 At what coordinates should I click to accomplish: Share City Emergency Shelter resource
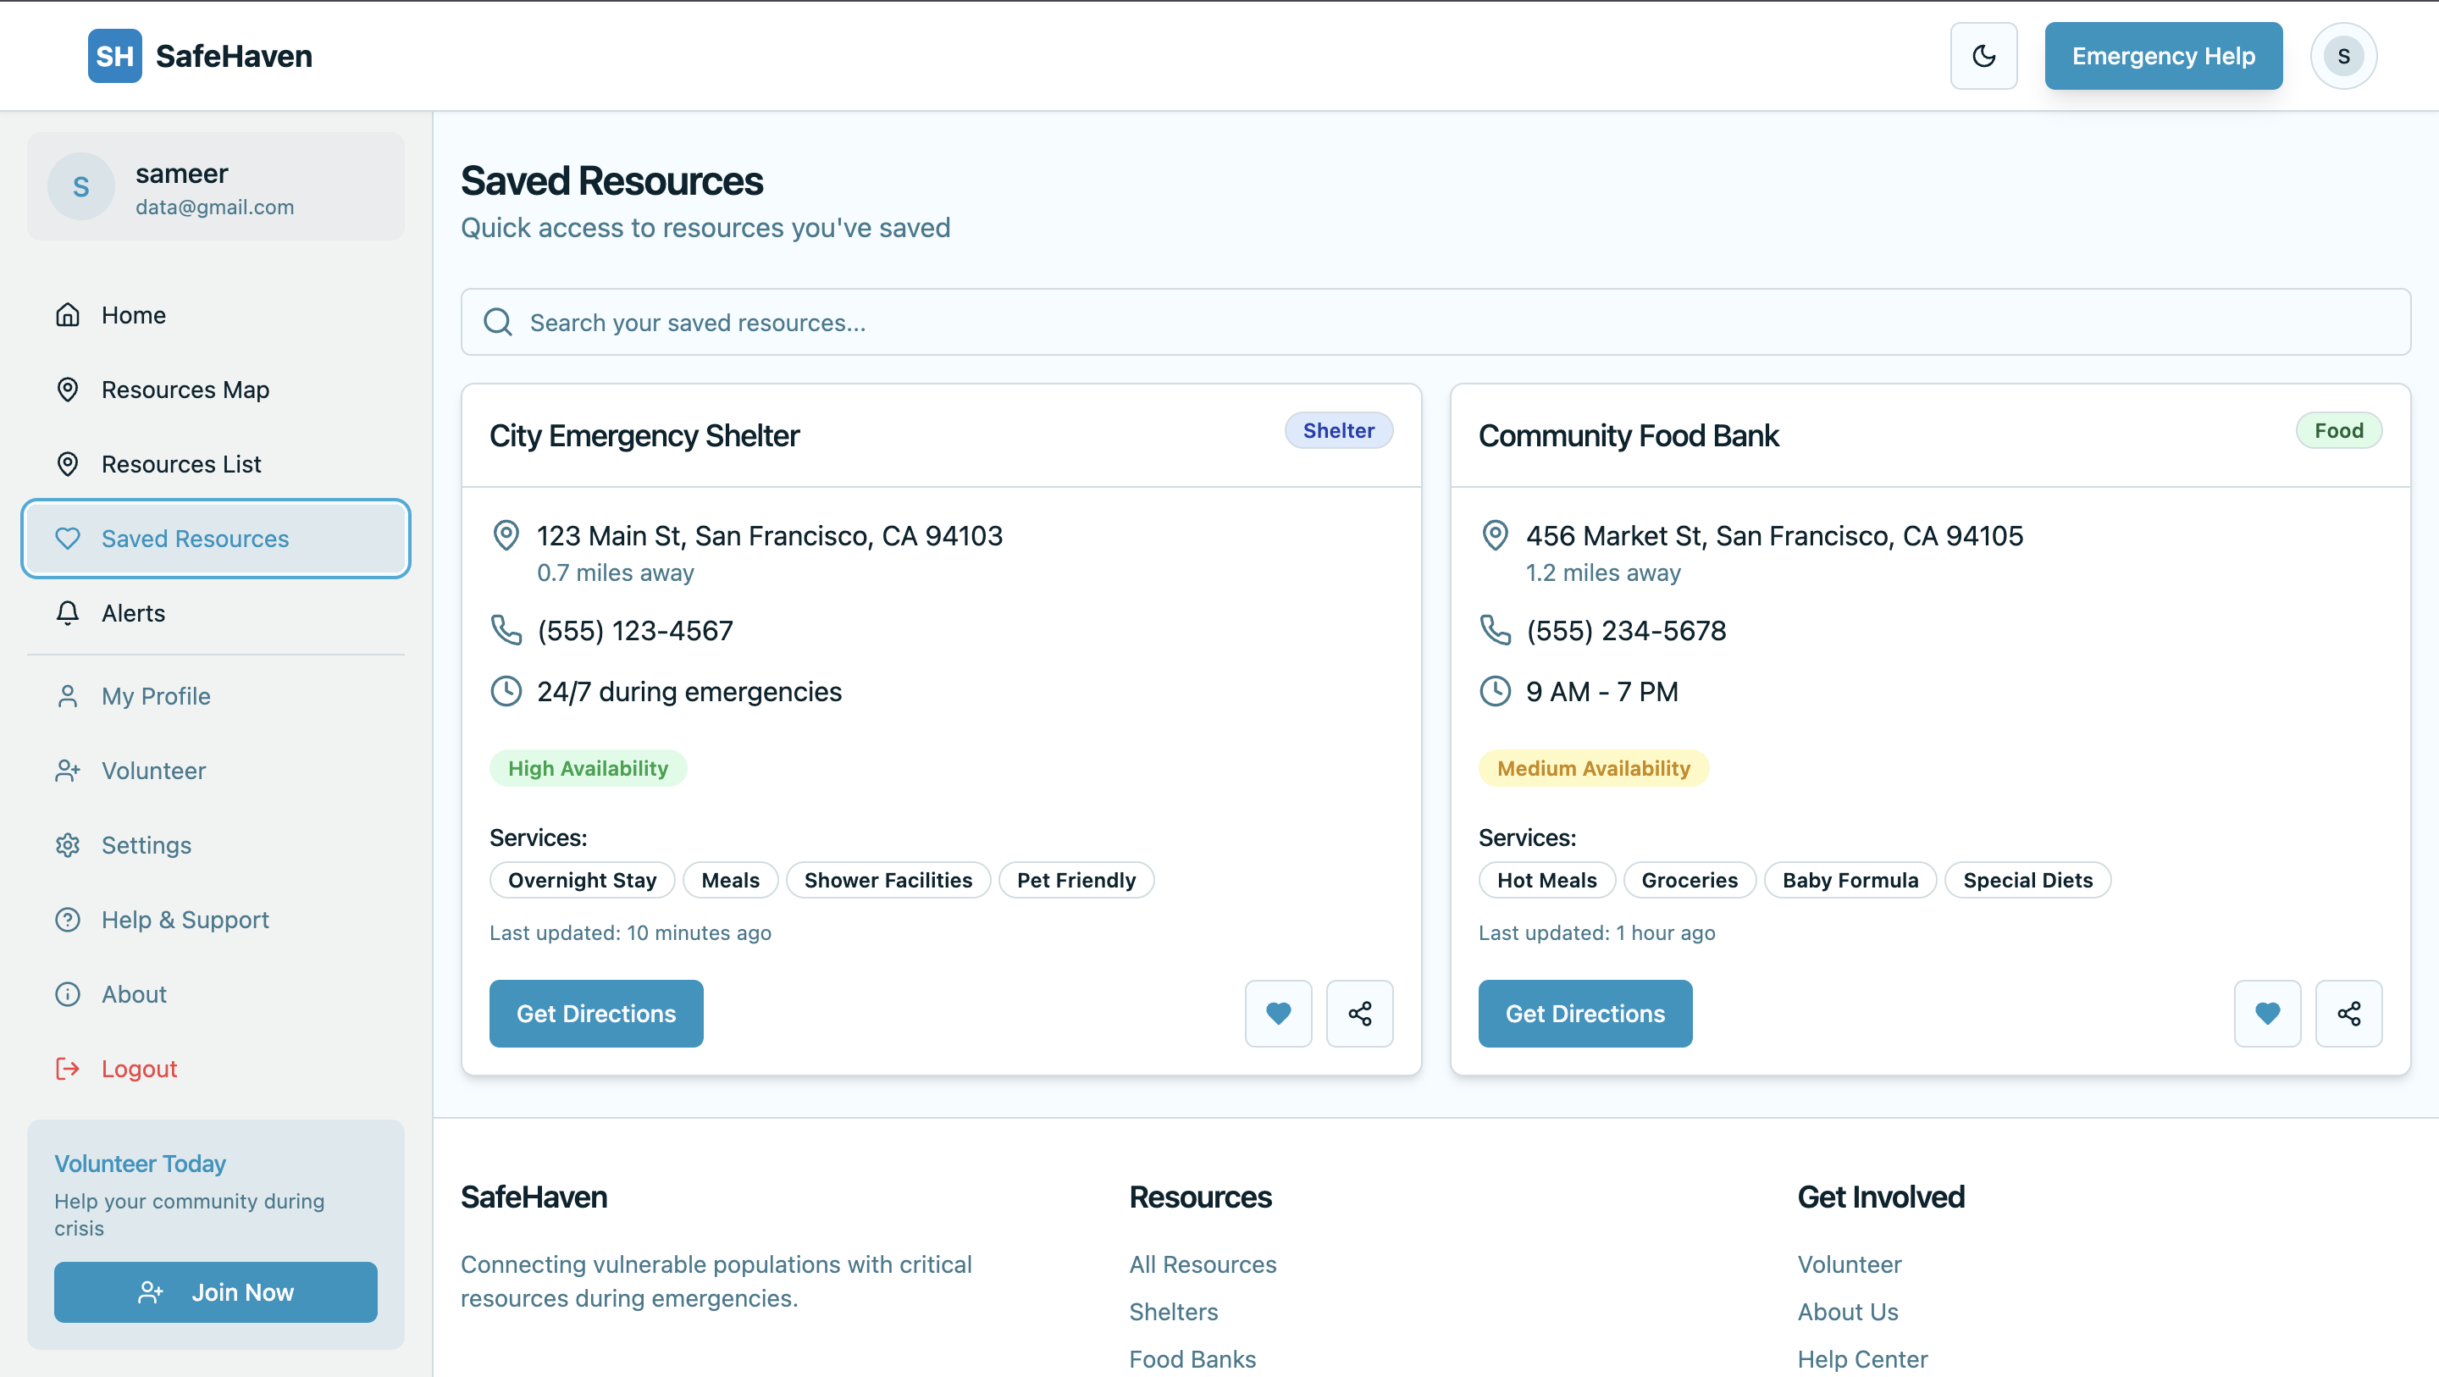(x=1359, y=1014)
